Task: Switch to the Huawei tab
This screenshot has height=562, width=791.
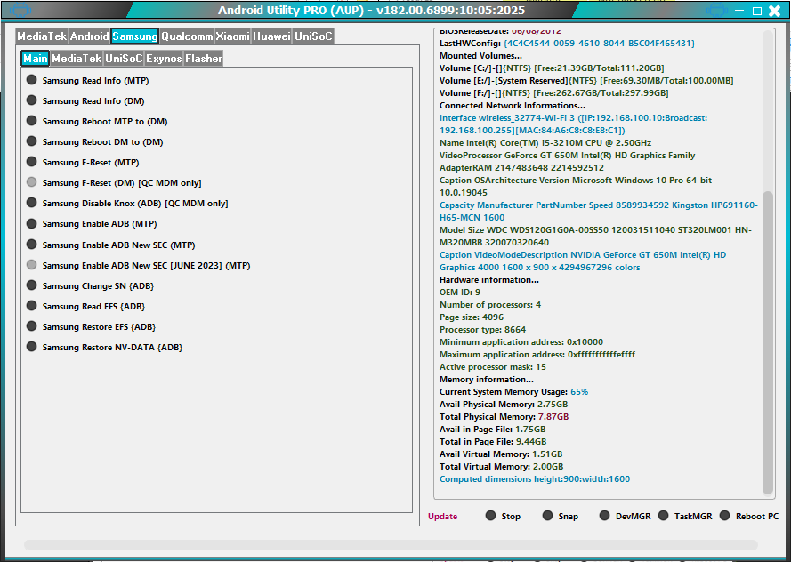Action: coord(272,36)
